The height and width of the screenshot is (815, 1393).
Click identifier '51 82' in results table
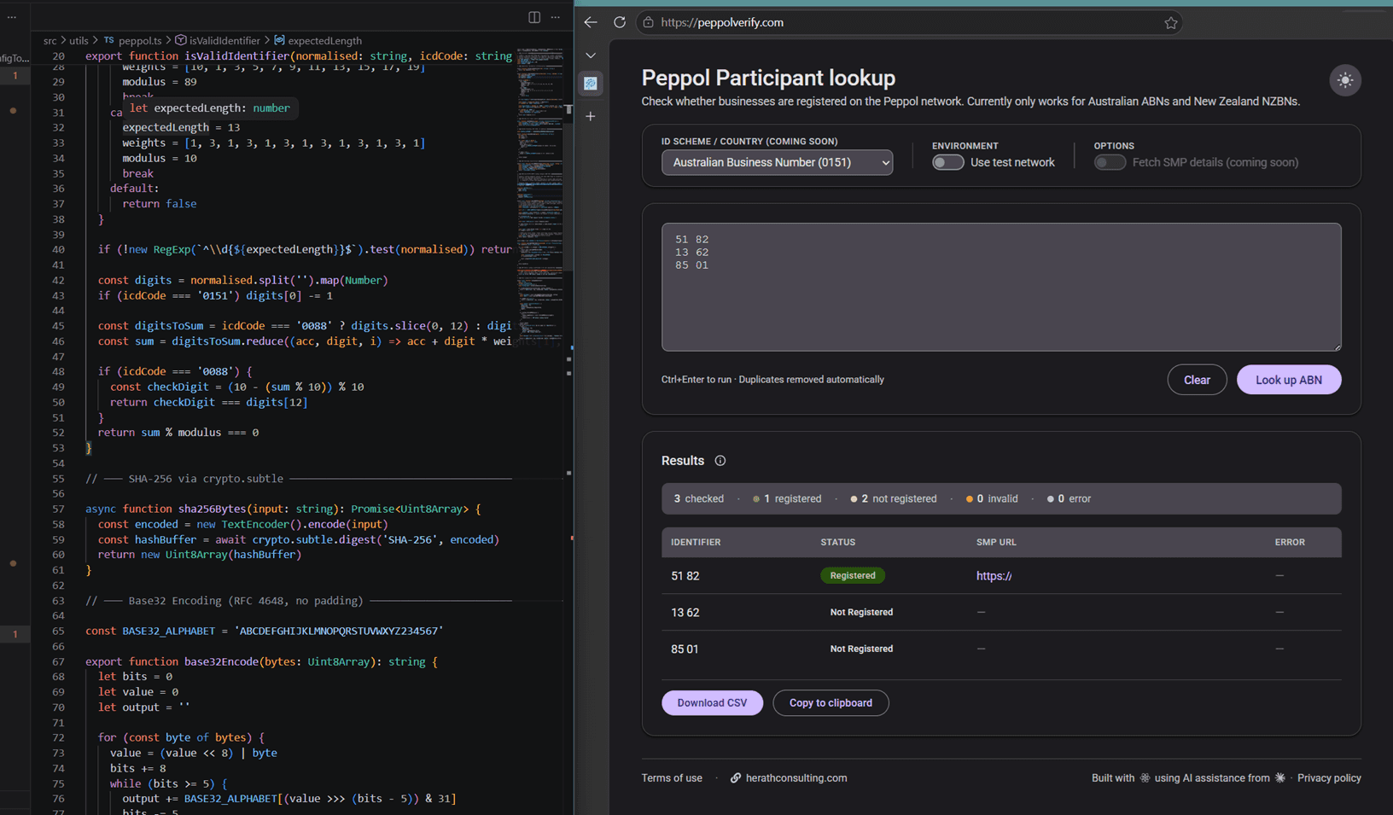[x=685, y=576]
